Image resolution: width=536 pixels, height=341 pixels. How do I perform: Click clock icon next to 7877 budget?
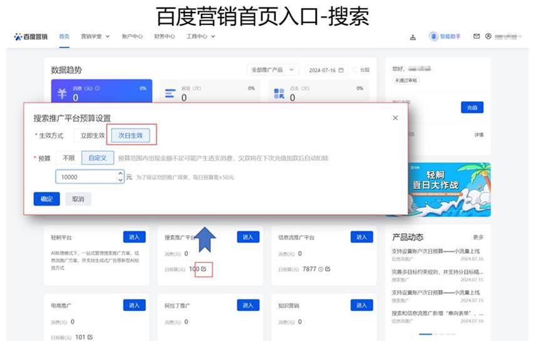click(x=321, y=269)
